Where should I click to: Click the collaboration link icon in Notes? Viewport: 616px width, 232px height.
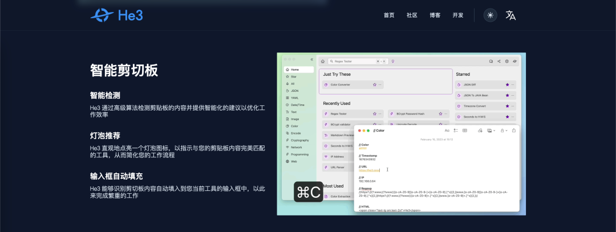coord(480,131)
